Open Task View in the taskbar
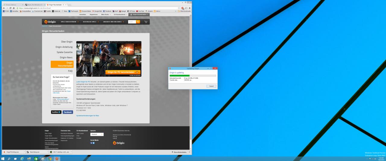The width and height of the screenshot is (386, 161). pos(16,159)
